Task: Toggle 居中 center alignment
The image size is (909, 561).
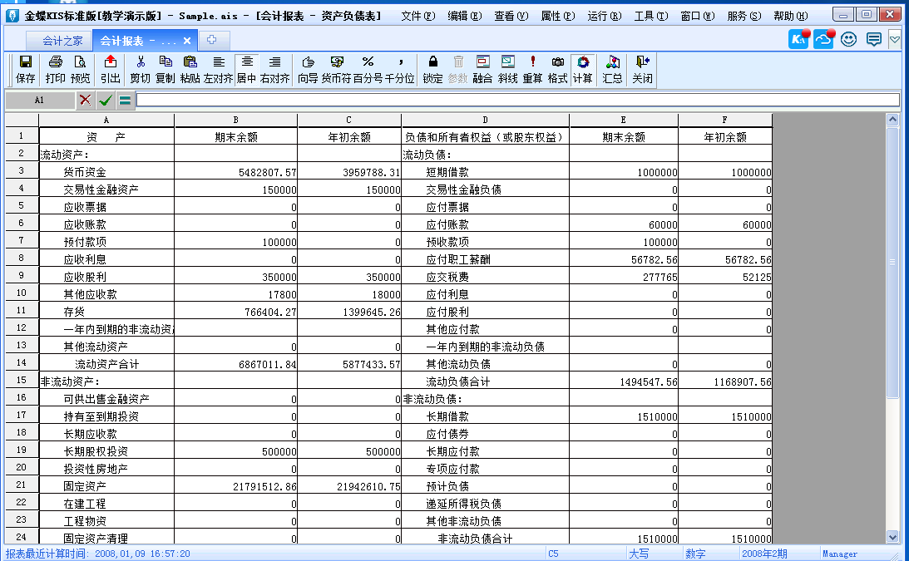Action: click(x=246, y=69)
